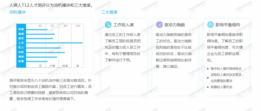Pick the 创新 row label
261x111 pixels.
21,52
